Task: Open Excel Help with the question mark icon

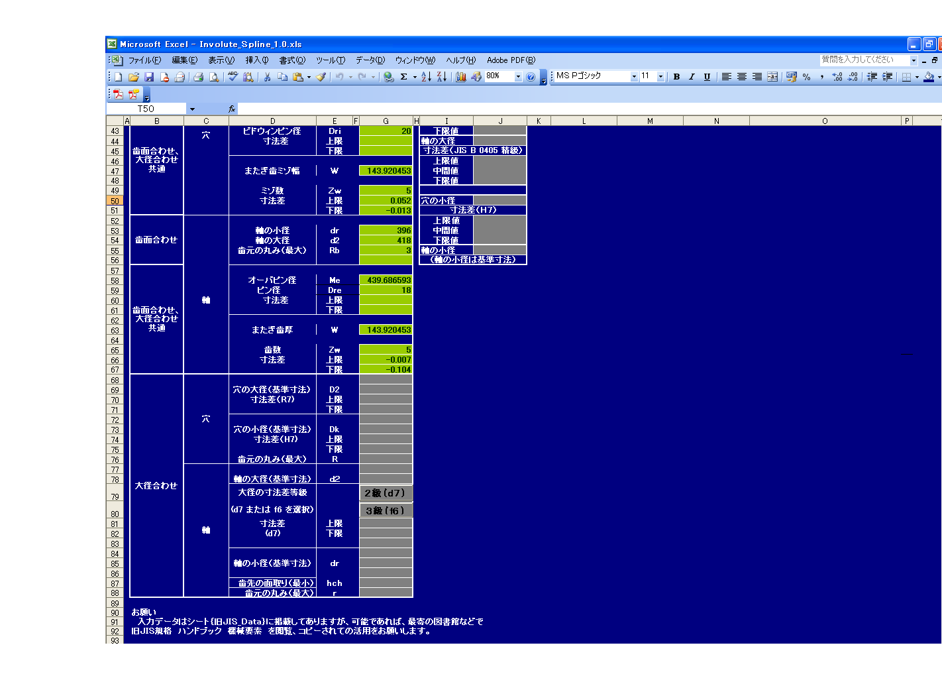Action: click(x=531, y=77)
